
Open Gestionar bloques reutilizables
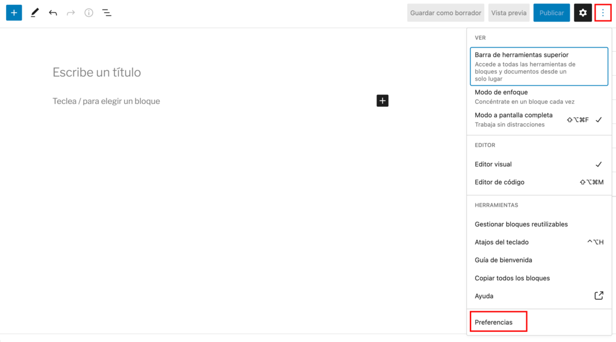pyautogui.click(x=539, y=224)
